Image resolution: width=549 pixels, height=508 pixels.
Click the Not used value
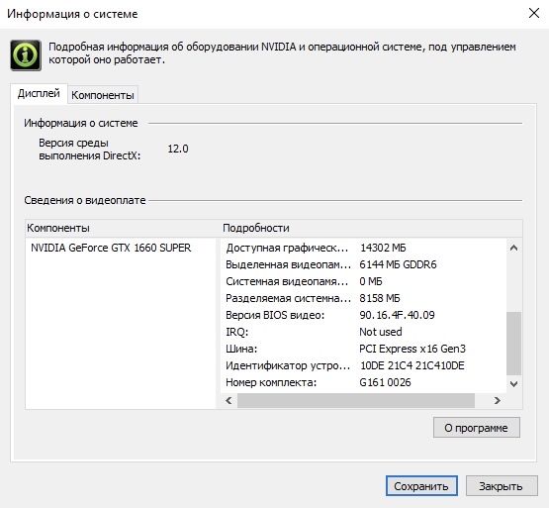(x=381, y=332)
